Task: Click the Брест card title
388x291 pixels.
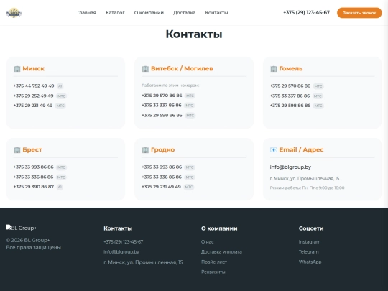Action: point(32,149)
